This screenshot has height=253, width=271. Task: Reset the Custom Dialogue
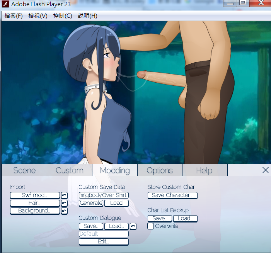pyautogui.click(x=133, y=226)
